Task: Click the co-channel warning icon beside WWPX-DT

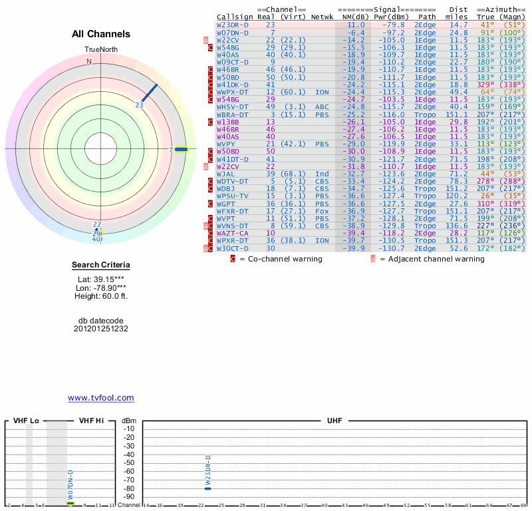Action: (210, 92)
